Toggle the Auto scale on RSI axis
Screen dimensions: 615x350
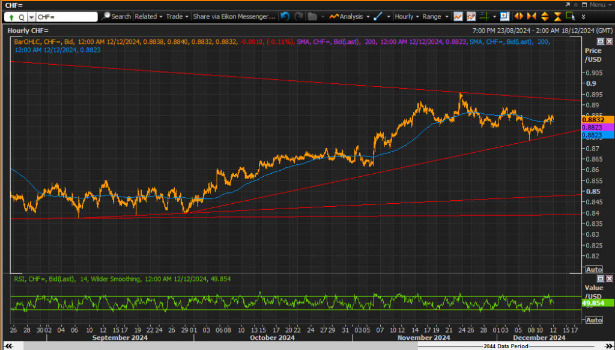coord(594,320)
